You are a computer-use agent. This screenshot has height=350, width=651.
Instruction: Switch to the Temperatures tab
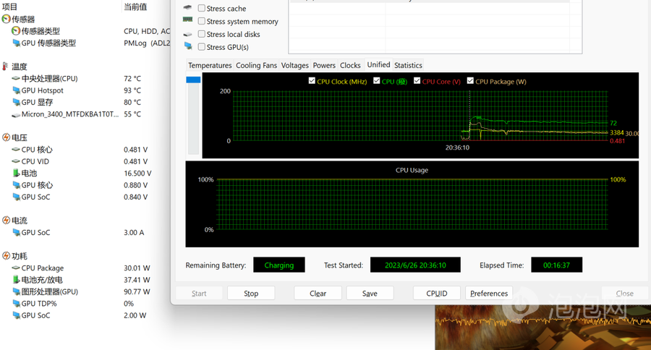coord(210,65)
